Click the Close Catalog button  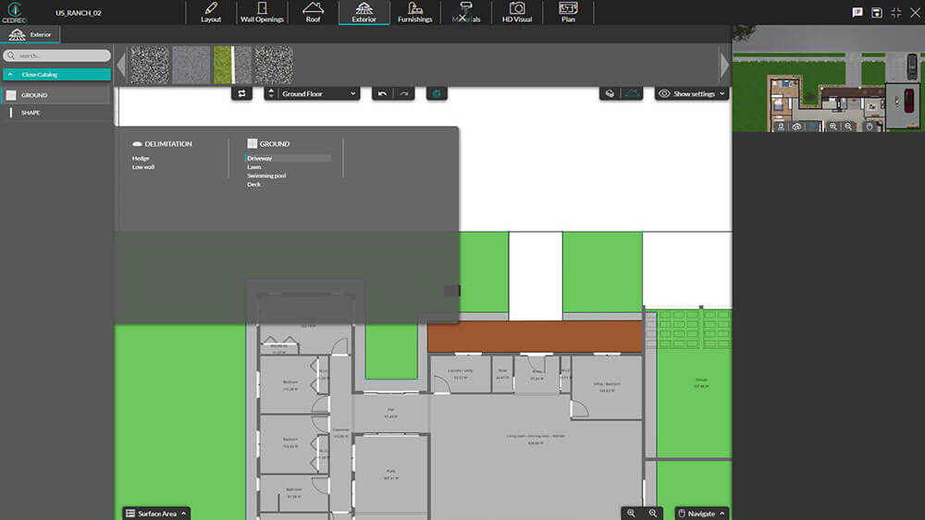pyautogui.click(x=56, y=74)
